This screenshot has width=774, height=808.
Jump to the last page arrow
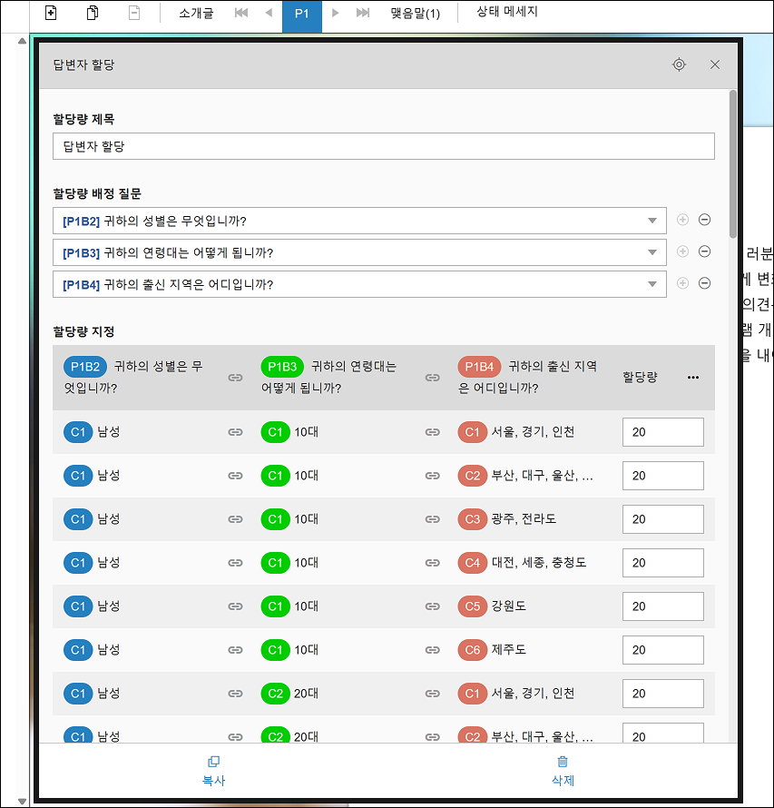363,13
